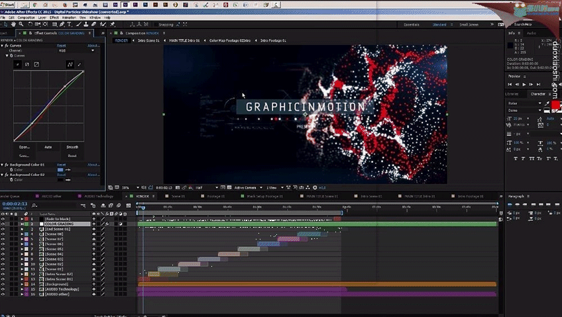Click the Smooth curves button
The width and height of the screenshot is (562, 317).
pos(72,147)
